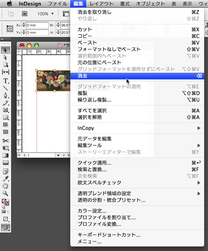The image size is (208, 251).
Task: Choose キーボードショートカット... menu item
Action: click(137, 235)
